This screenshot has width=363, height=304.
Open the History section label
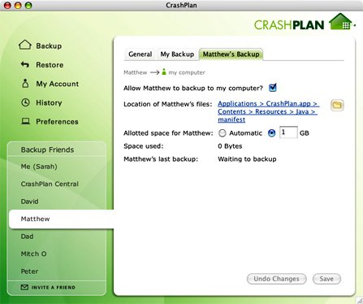[49, 102]
